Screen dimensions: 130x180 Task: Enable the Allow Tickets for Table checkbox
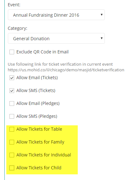(x=12, y=129)
